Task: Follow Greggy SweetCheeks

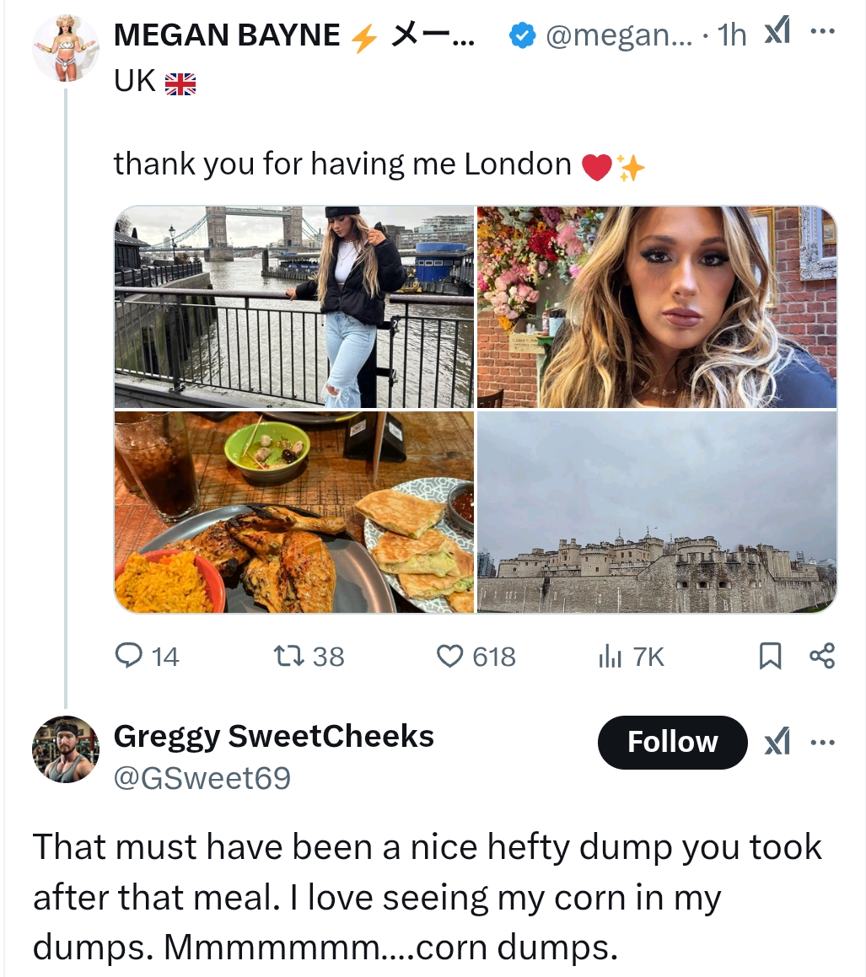Action: (x=672, y=743)
